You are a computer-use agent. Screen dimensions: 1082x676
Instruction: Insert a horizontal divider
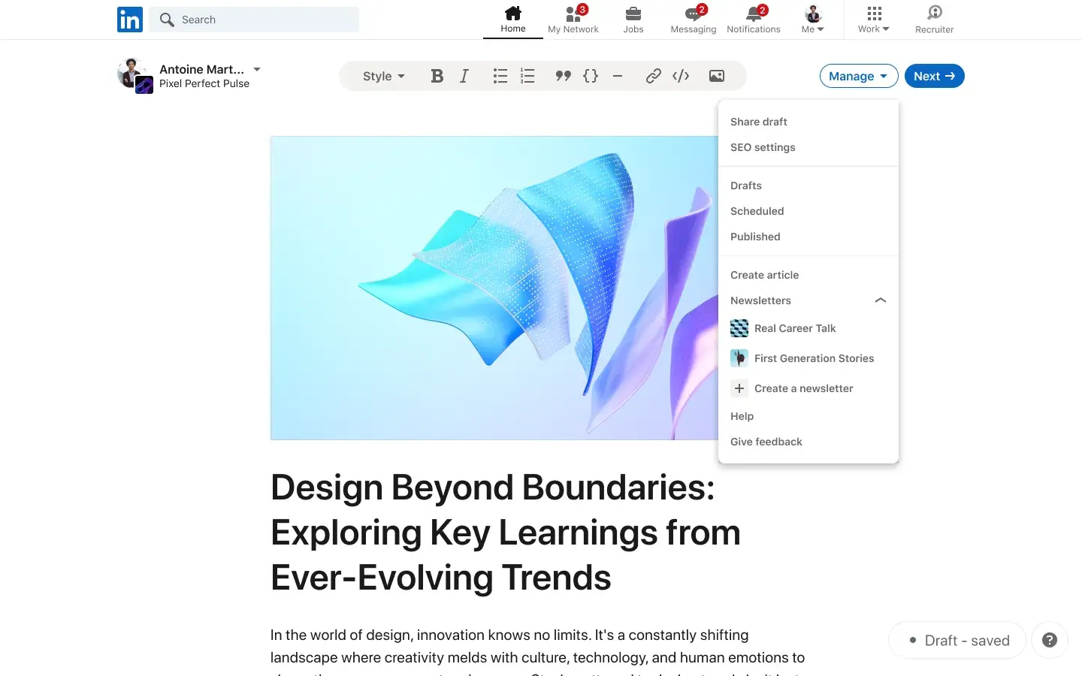click(x=618, y=76)
